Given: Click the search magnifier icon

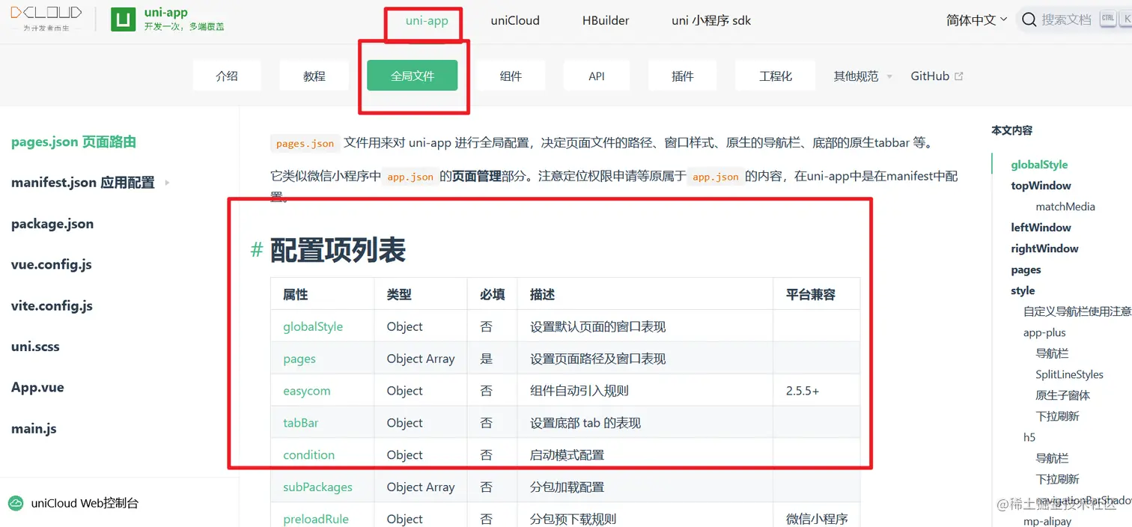Looking at the screenshot, I should pos(1029,19).
